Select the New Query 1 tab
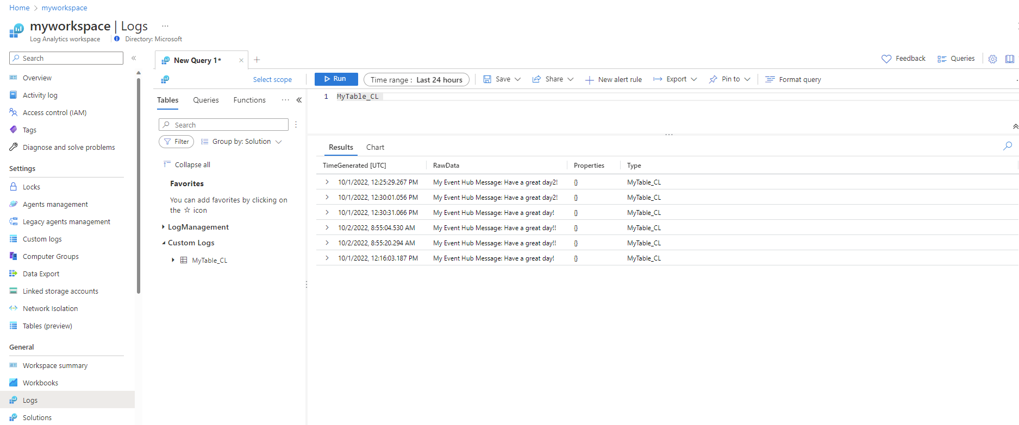The image size is (1019, 425). click(x=197, y=60)
